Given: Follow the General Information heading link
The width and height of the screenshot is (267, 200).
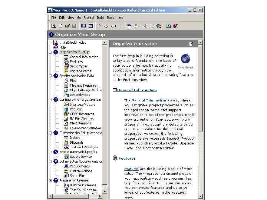Looking at the screenshot, I should pyautogui.click(x=137, y=90).
